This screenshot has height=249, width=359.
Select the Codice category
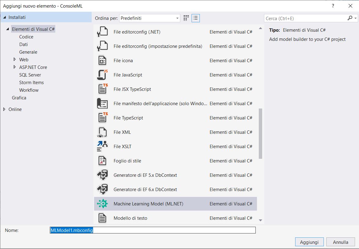pyautogui.click(x=26, y=37)
